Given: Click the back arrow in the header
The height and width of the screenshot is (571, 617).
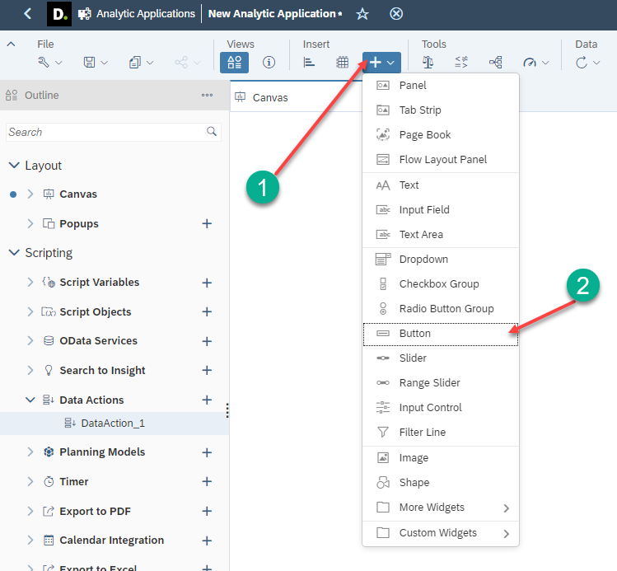Looking at the screenshot, I should [28, 14].
